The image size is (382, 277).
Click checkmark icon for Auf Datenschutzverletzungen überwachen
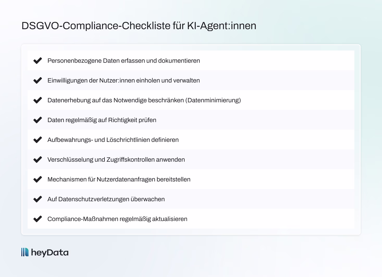(38, 199)
